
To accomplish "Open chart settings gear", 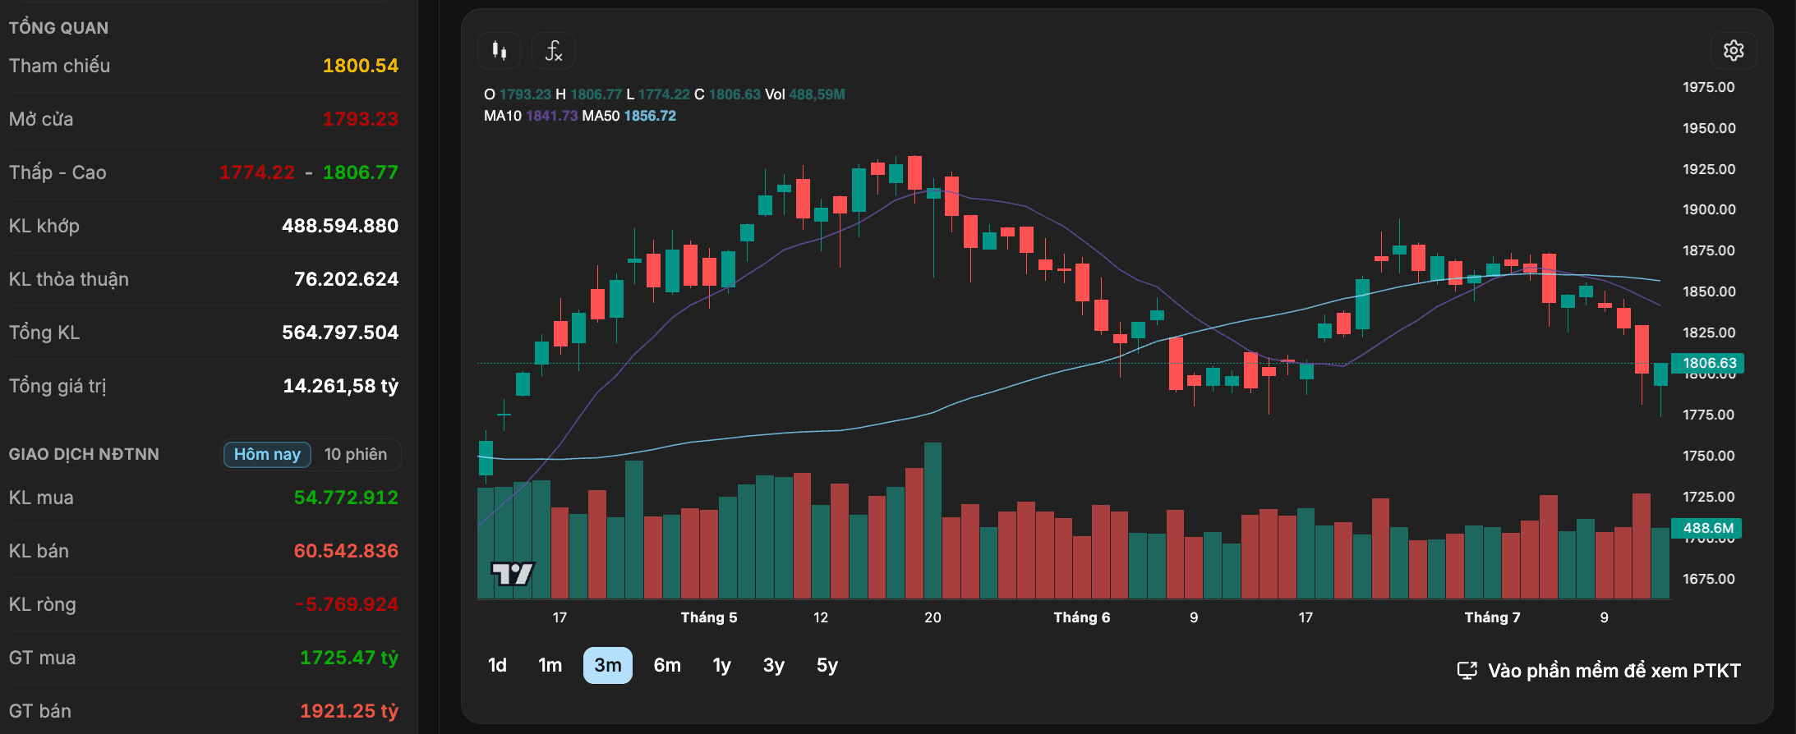I will pyautogui.click(x=1734, y=51).
